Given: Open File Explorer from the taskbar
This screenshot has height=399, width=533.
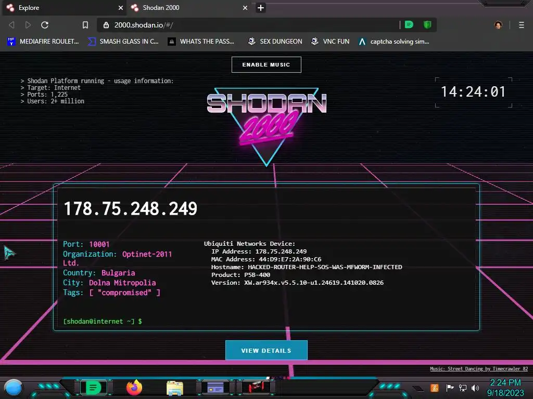Looking at the screenshot, I should (175, 388).
